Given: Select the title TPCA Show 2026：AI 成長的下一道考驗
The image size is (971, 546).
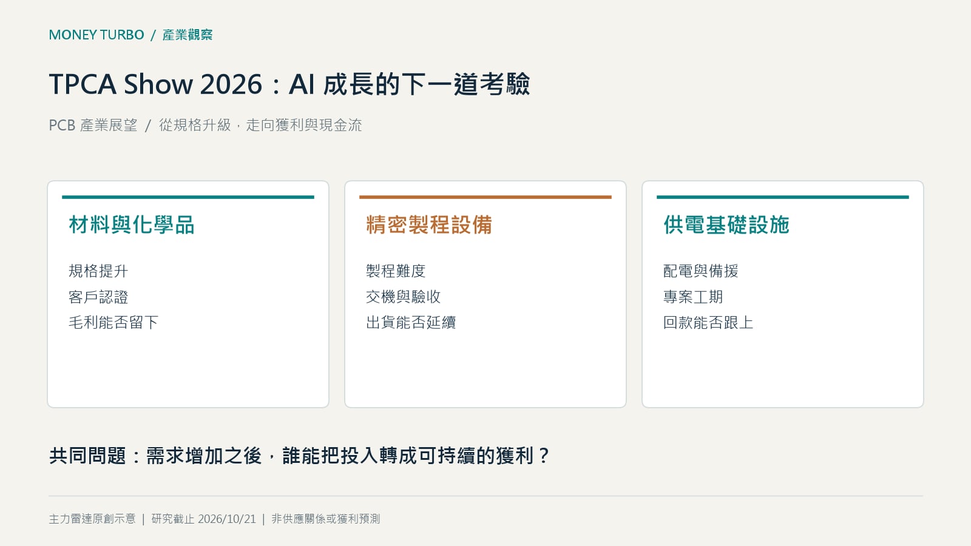Looking at the screenshot, I should (x=289, y=84).
